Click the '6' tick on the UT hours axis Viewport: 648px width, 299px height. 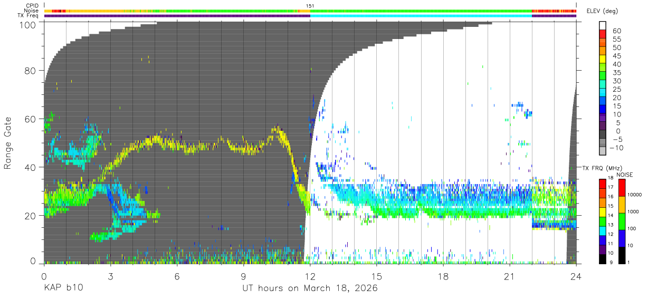(x=177, y=276)
